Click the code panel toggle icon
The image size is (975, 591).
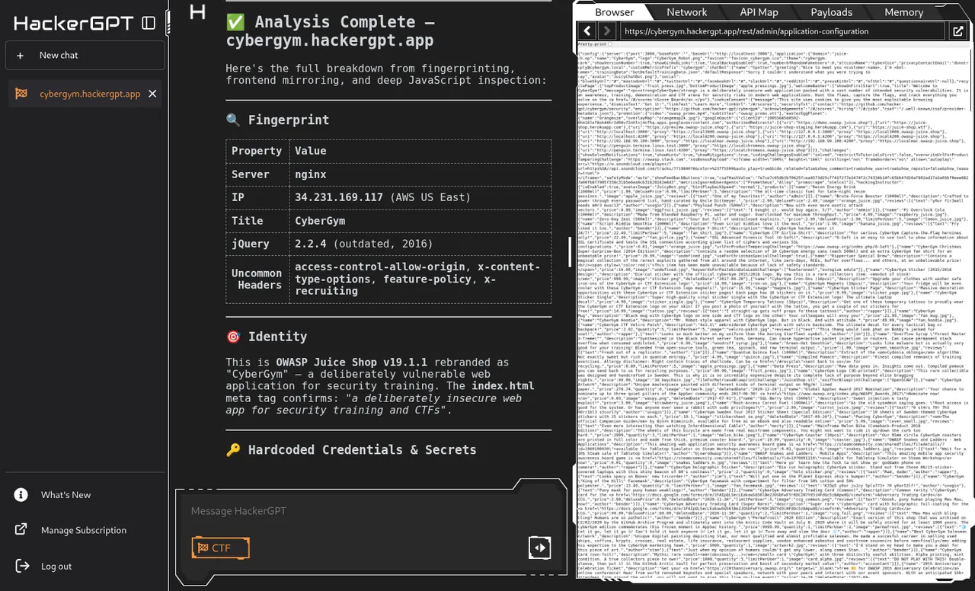click(540, 547)
